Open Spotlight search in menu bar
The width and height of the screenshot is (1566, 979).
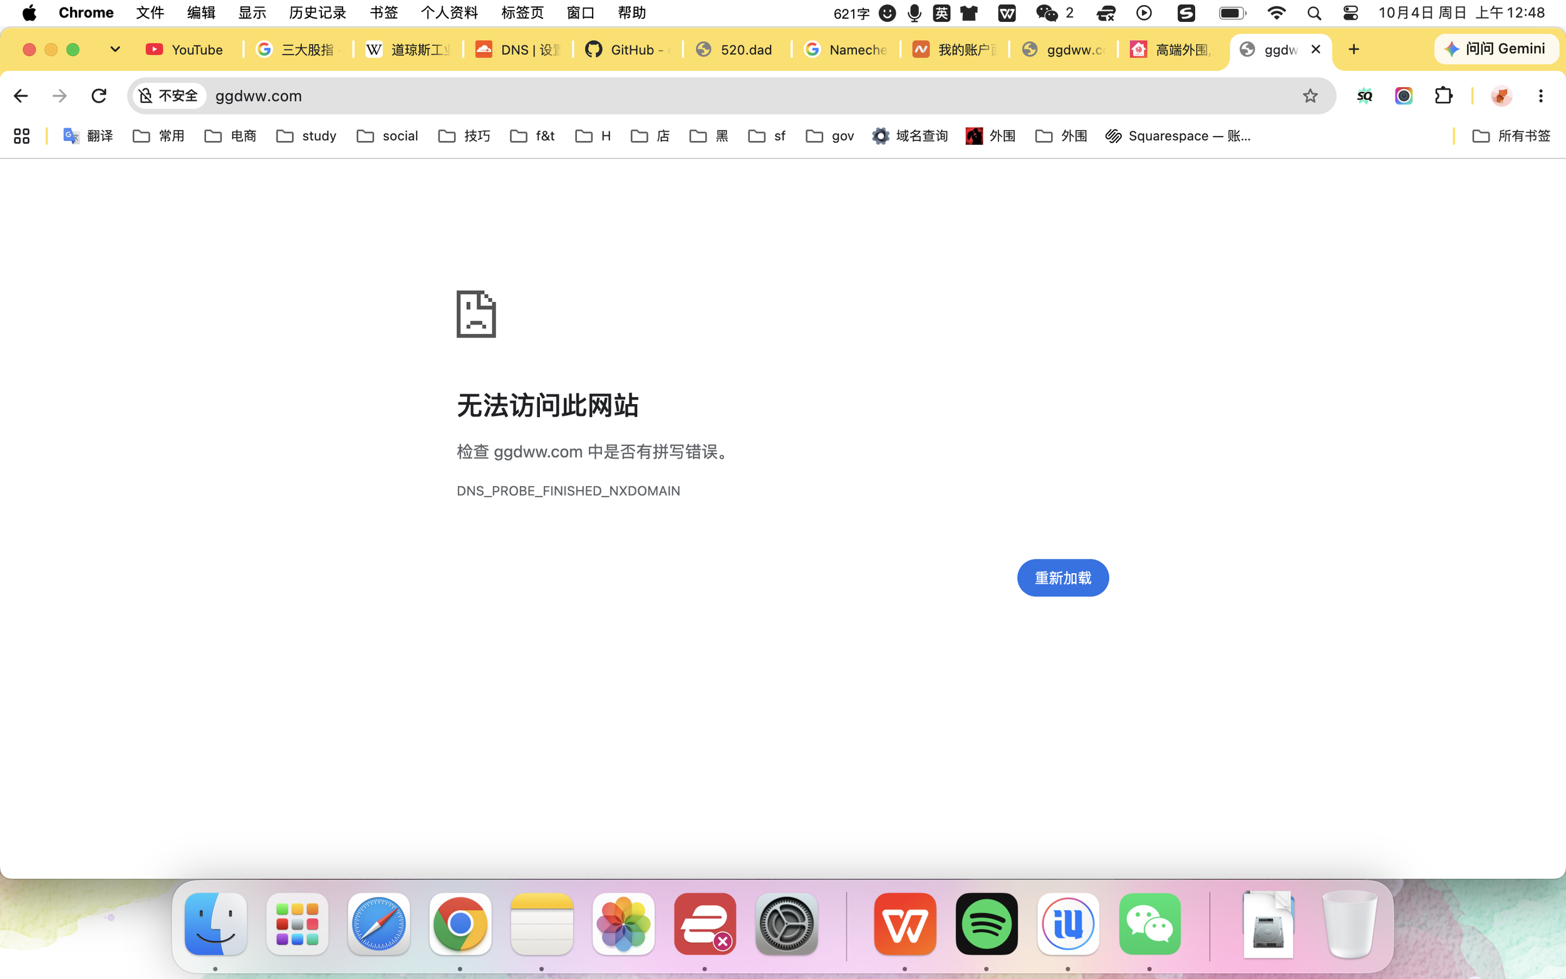[1314, 13]
